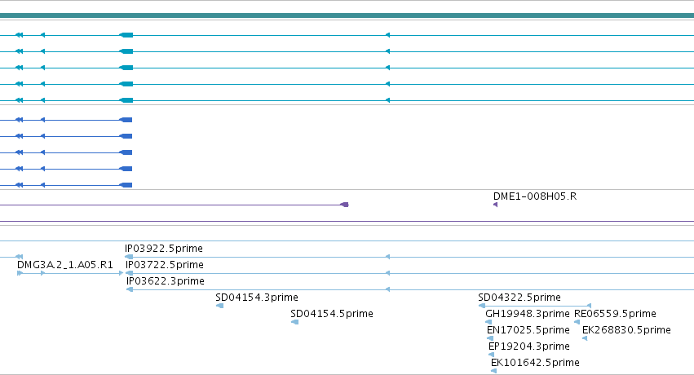Click the SD04154.5prime arrow glyph

[294, 322]
